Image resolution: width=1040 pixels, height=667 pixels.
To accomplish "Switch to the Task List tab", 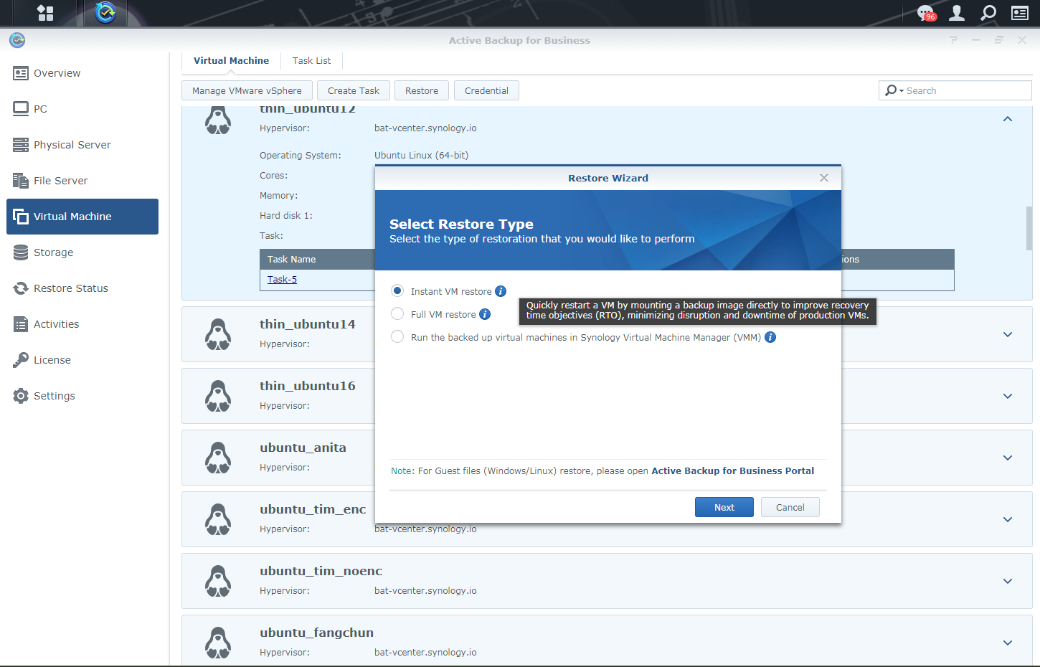I will pos(311,61).
